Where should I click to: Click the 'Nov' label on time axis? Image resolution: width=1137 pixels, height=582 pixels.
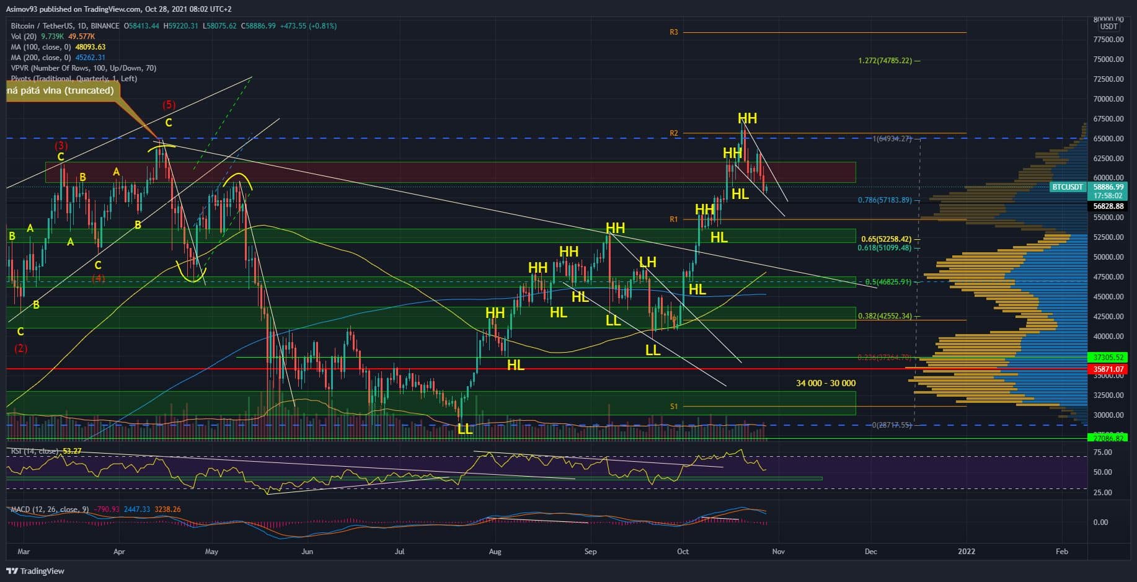point(778,552)
